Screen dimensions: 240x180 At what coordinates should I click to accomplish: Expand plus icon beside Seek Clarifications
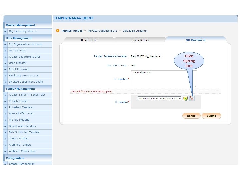coord(5,114)
